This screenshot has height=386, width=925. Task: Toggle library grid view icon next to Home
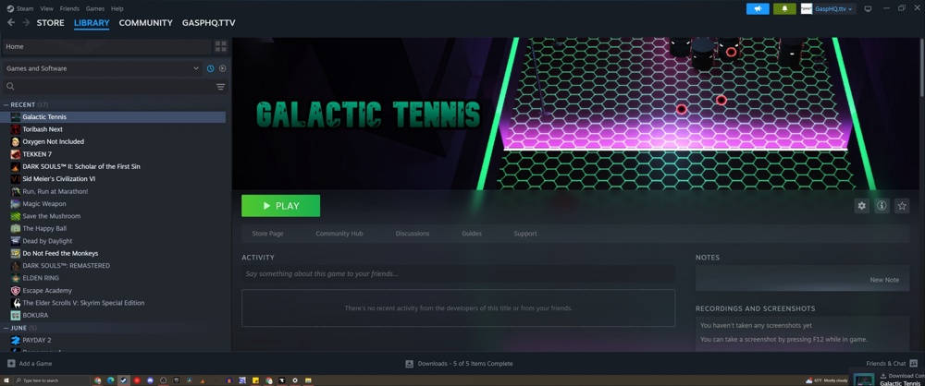point(221,46)
